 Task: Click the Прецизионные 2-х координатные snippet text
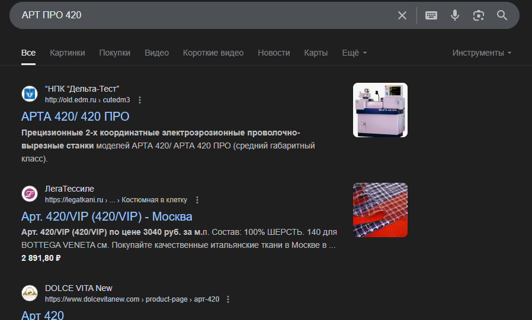point(168,146)
